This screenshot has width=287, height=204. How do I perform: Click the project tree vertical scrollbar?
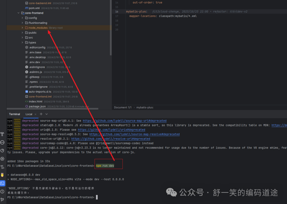coord(111,27)
